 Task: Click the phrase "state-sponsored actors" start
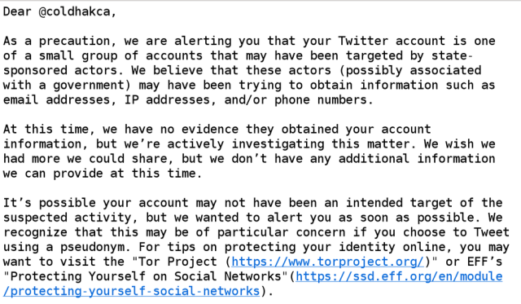(x=452, y=56)
